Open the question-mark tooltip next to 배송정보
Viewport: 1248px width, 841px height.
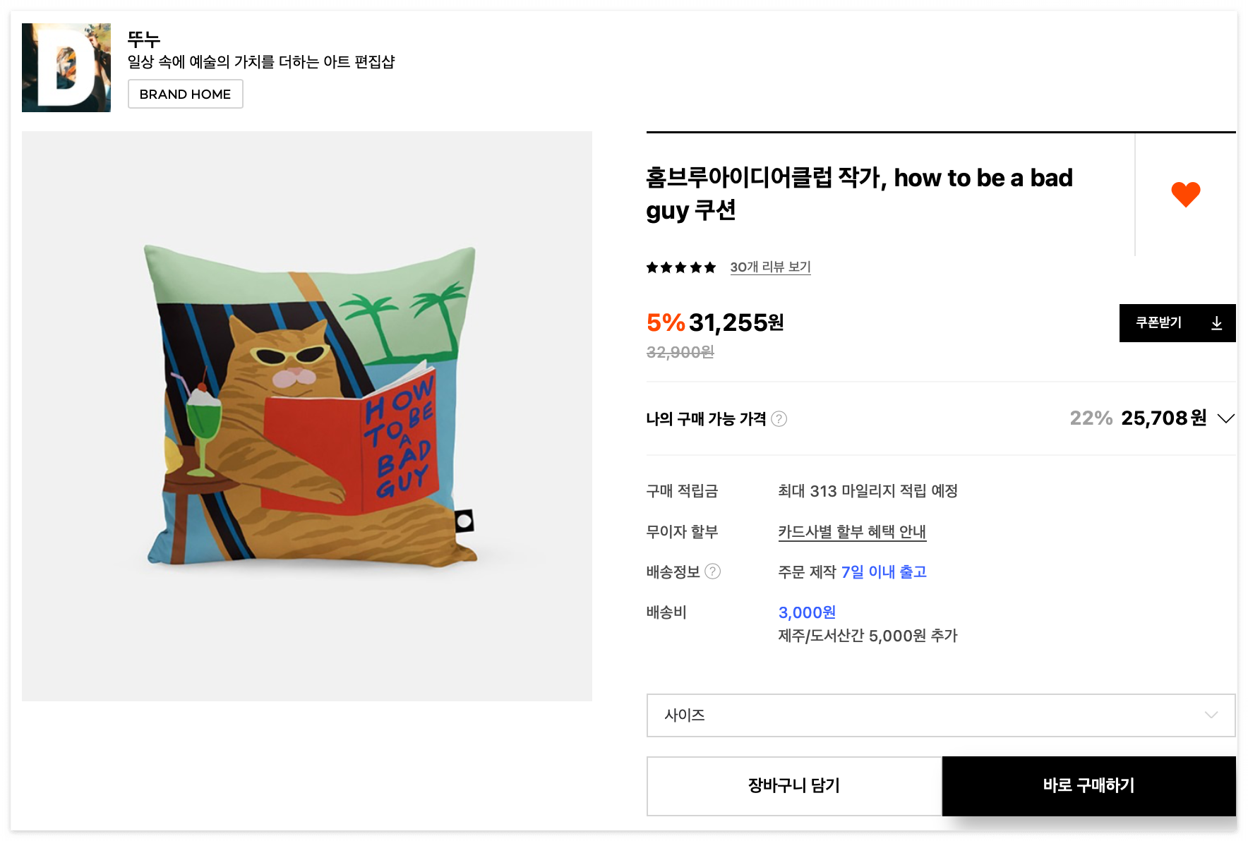[714, 572]
